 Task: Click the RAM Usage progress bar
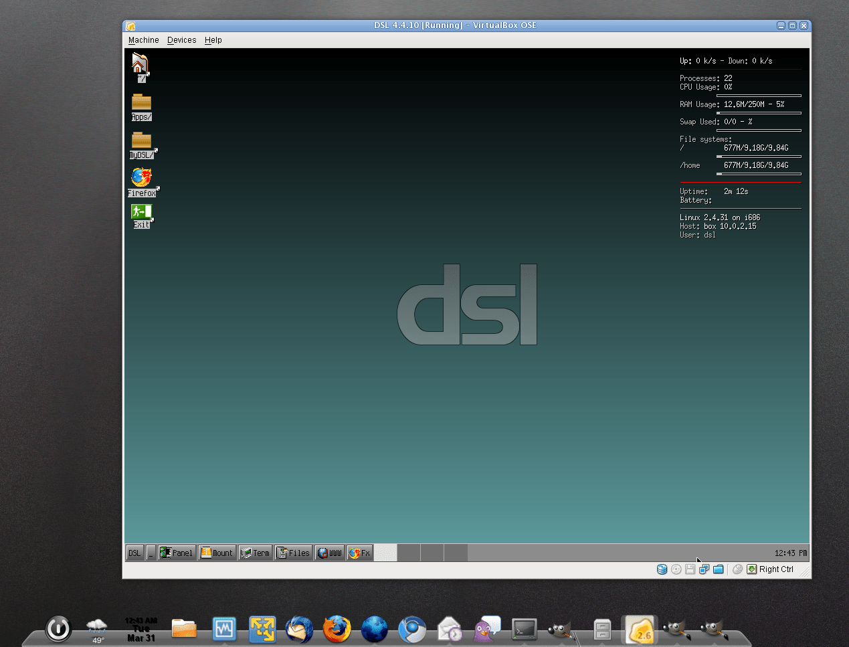(759, 113)
